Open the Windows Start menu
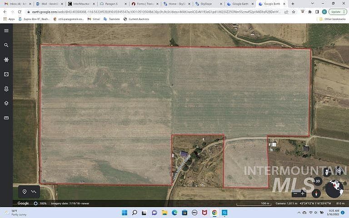 click(x=125, y=213)
